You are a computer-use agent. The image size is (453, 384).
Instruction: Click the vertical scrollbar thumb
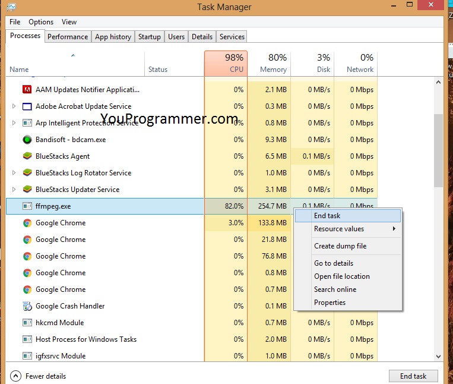tap(438, 150)
